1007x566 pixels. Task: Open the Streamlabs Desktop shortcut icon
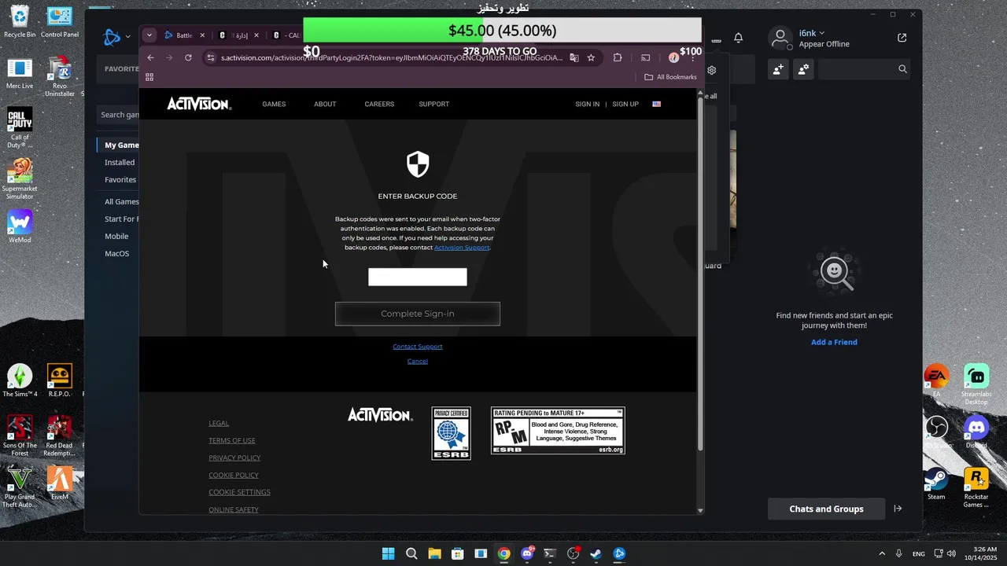click(976, 385)
